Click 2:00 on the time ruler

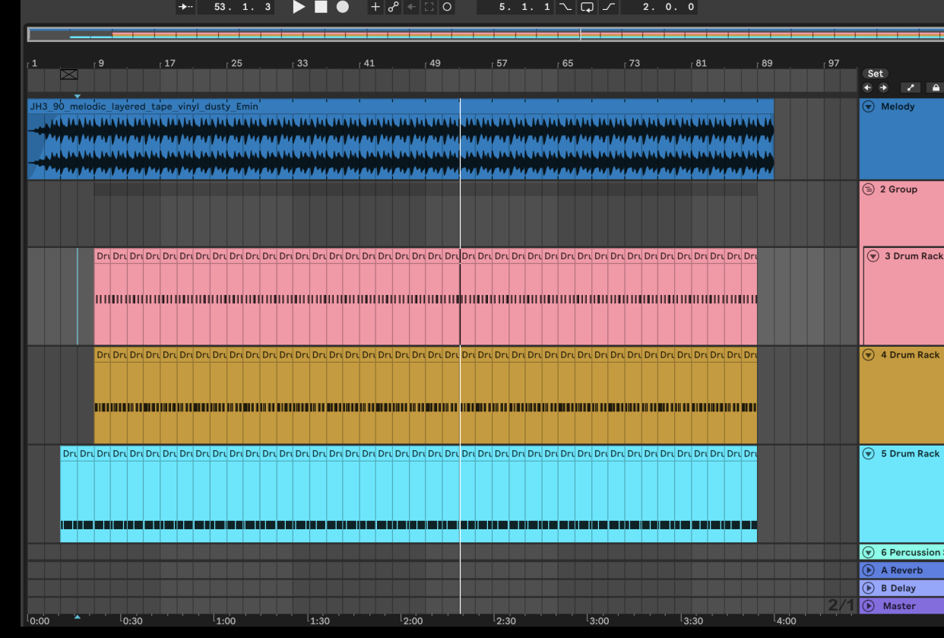click(x=412, y=621)
